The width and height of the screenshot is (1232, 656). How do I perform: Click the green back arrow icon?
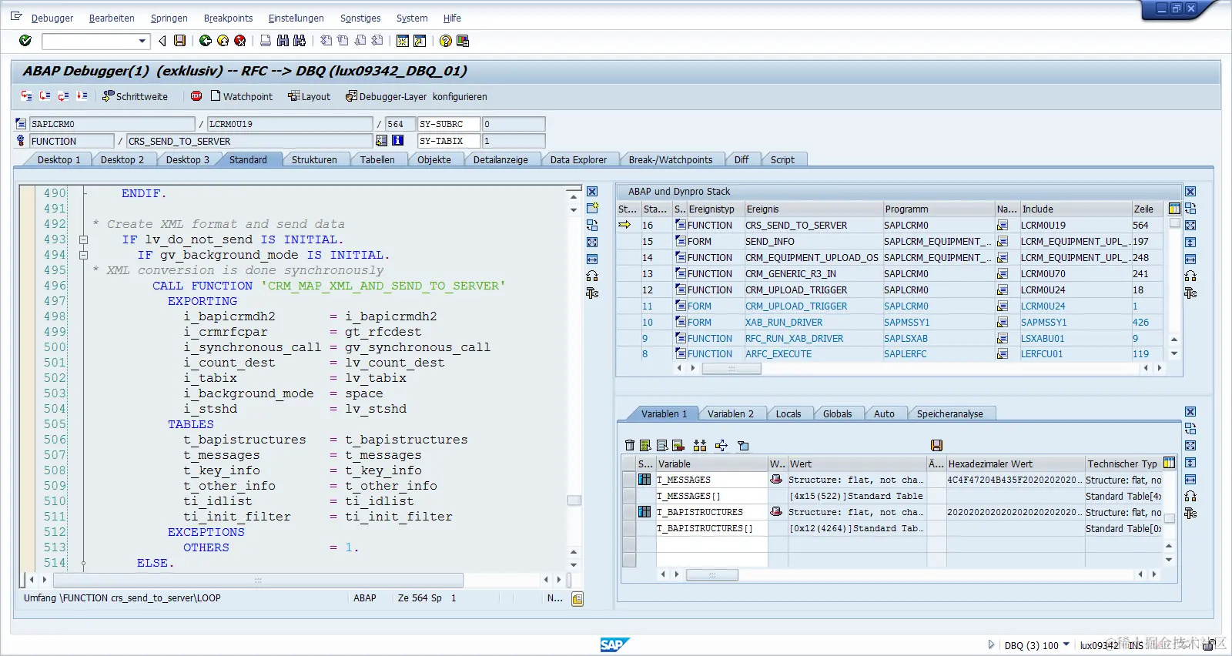pyautogui.click(x=206, y=41)
